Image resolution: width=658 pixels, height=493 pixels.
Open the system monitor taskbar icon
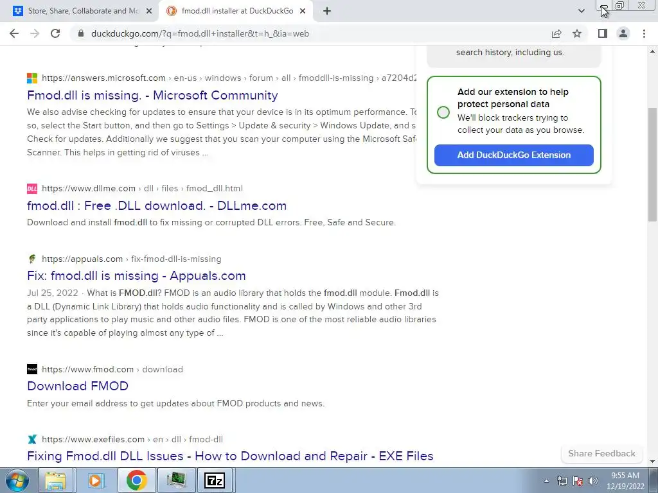[x=176, y=480]
